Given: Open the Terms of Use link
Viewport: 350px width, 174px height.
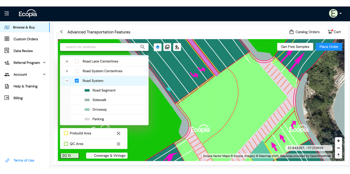Looking at the screenshot, I should [x=24, y=161].
